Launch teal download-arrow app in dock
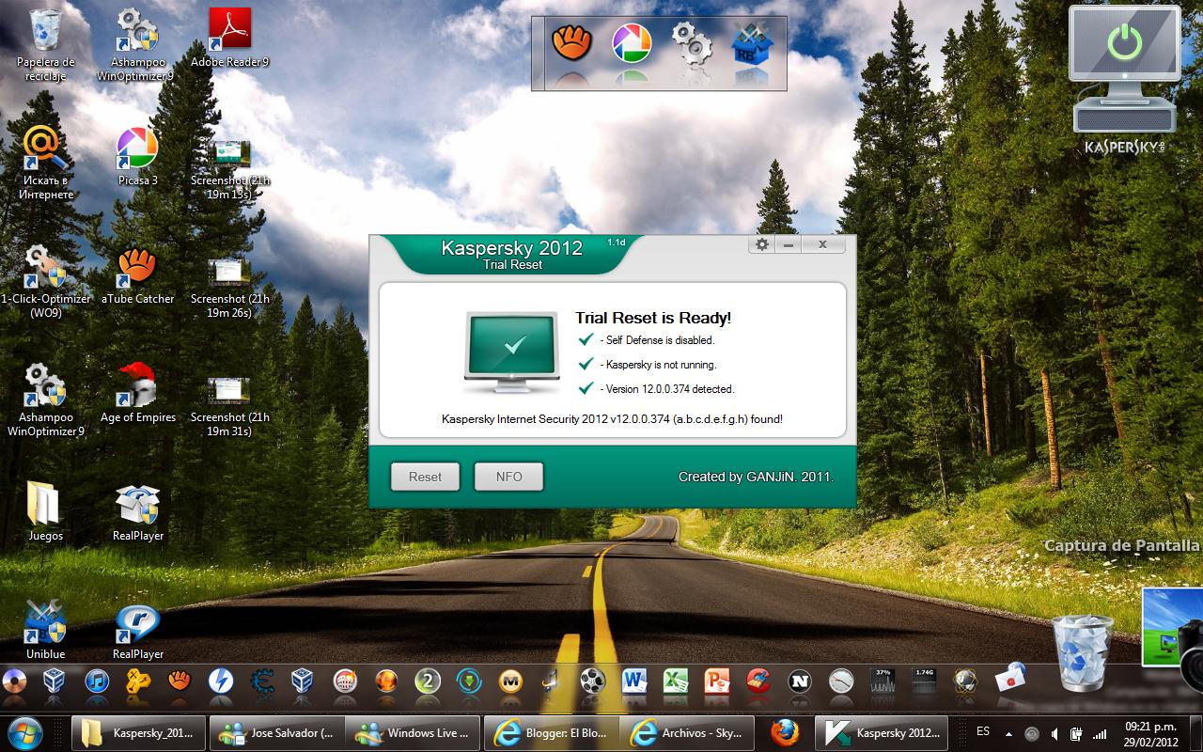 coord(469,681)
